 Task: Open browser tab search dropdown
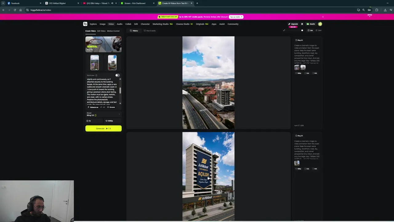(3, 3)
